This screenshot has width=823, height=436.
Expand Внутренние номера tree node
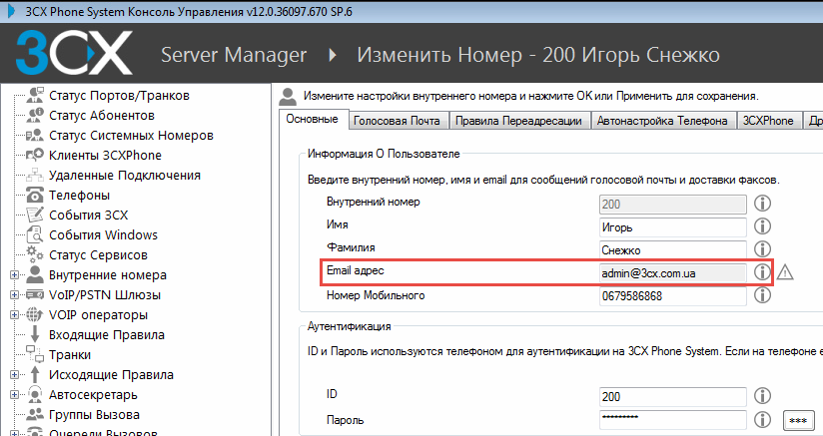[x=14, y=274]
